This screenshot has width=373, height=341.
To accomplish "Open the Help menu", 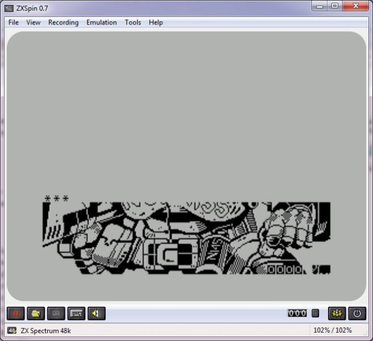I will (x=156, y=23).
